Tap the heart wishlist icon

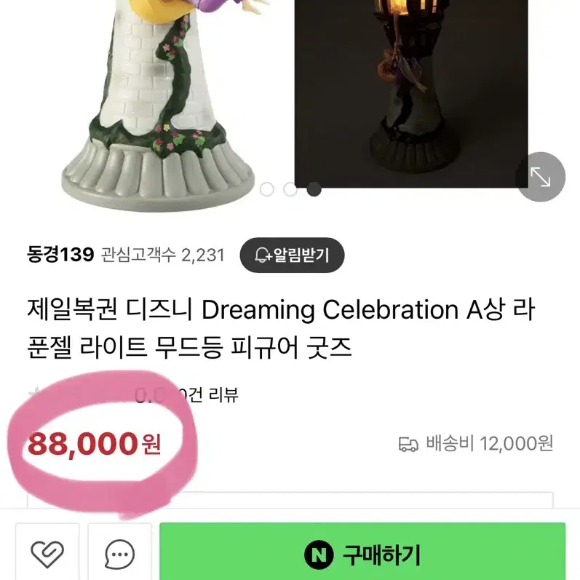click(47, 554)
